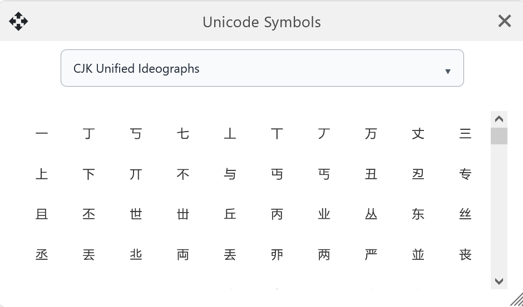
Task: Close the Unicode Symbols dialog
Action: [x=505, y=22]
